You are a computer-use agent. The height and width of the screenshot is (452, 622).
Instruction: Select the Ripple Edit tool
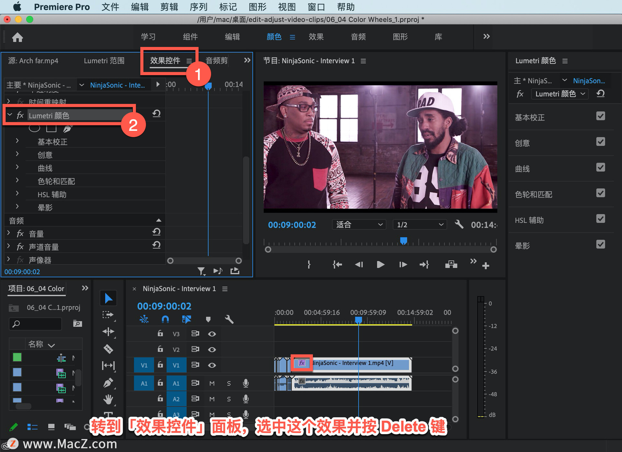click(108, 332)
